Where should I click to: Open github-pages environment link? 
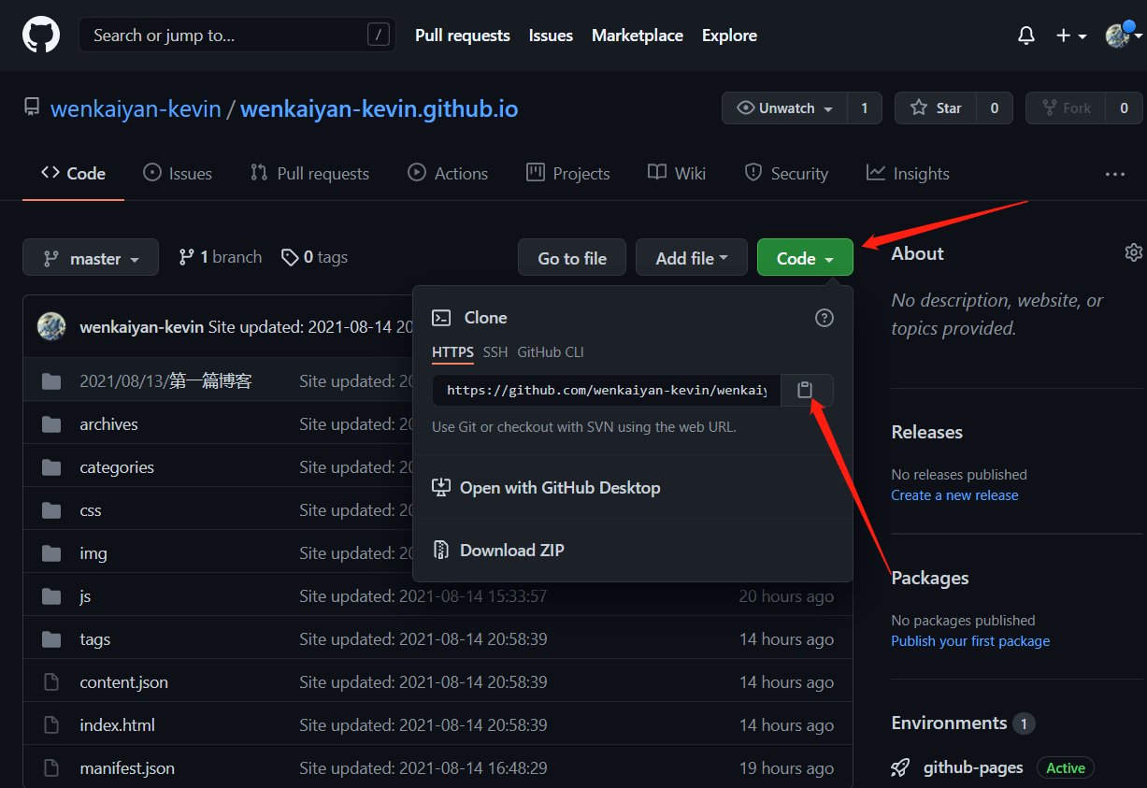[x=973, y=767]
